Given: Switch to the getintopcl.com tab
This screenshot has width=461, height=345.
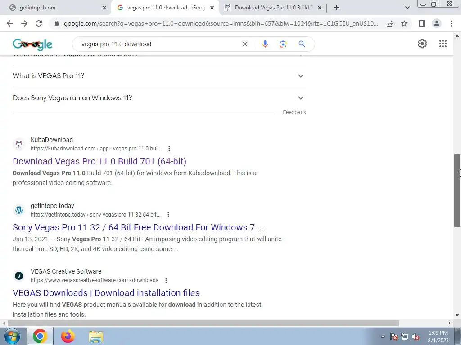Looking at the screenshot, I should pos(56,8).
